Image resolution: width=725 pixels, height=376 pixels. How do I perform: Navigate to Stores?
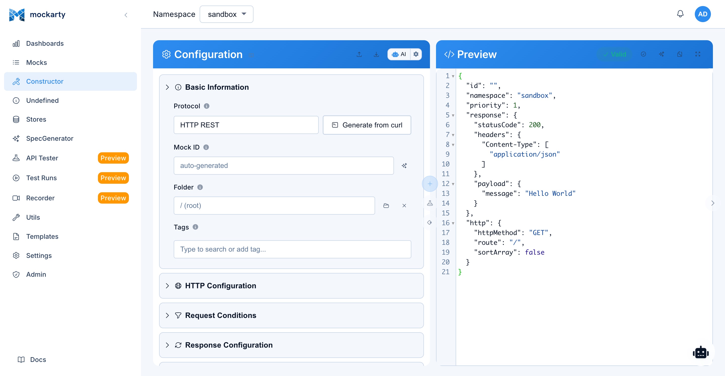click(x=70, y=119)
